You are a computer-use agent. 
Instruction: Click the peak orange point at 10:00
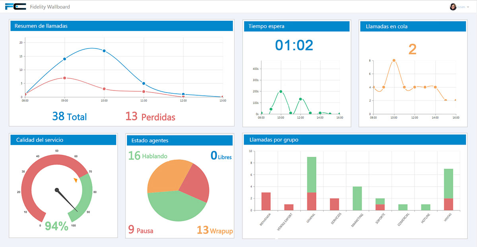394,60
